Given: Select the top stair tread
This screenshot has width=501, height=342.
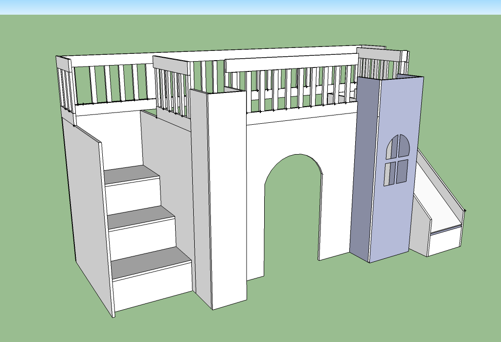Looking at the screenshot, I should (132, 174).
